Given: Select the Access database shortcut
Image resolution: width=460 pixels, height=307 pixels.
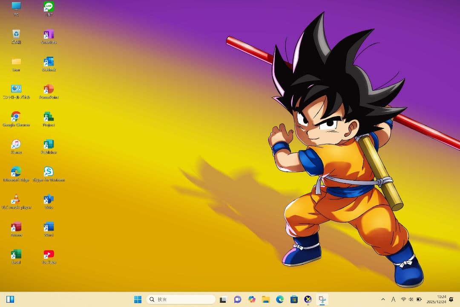Looking at the screenshot, I should 16,227.
